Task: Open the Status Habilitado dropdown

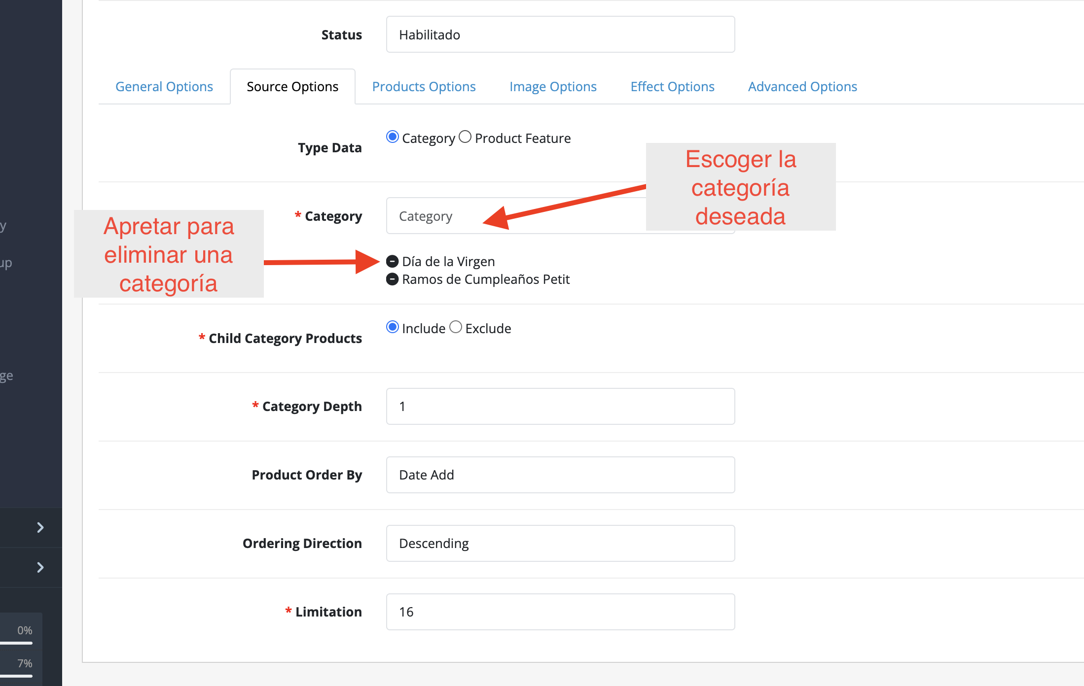Action: (x=560, y=34)
